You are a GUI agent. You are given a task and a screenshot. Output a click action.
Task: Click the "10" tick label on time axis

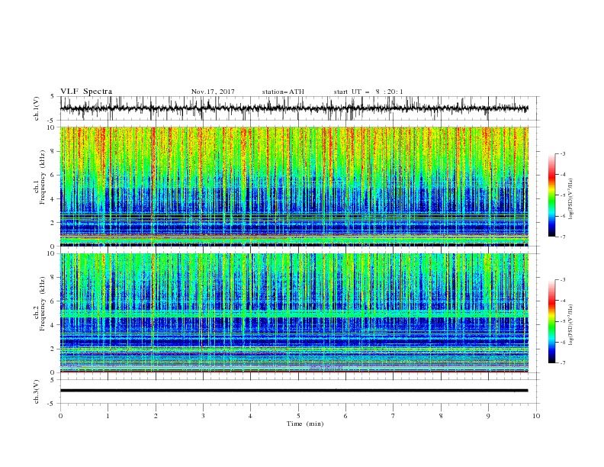(x=536, y=416)
